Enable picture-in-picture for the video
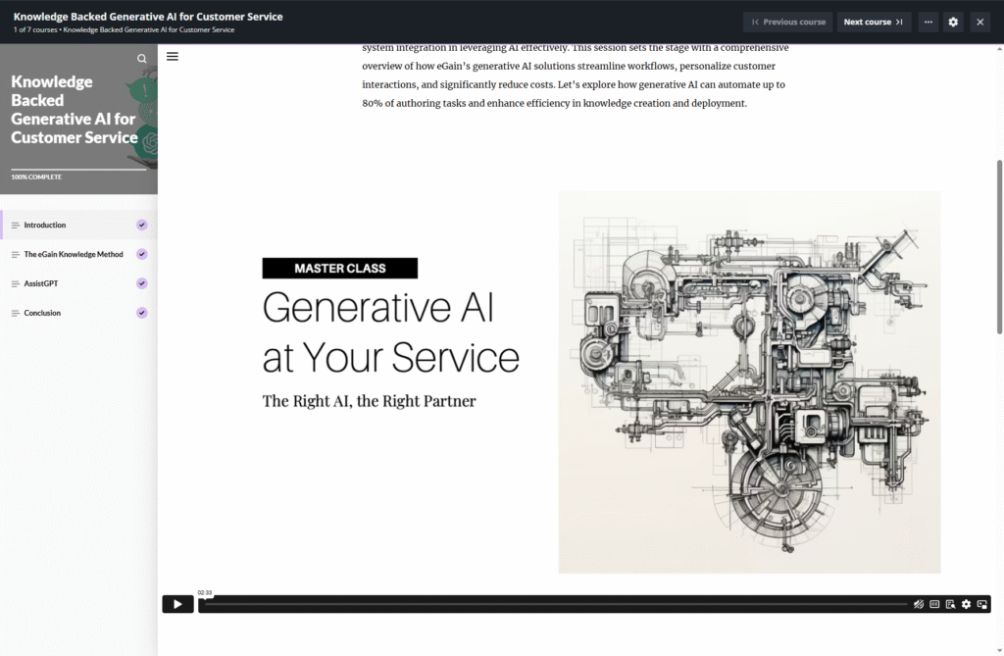 981,604
